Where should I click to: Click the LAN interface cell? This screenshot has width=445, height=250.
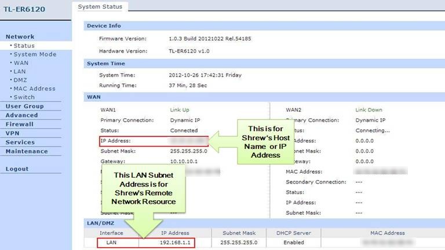point(111,242)
